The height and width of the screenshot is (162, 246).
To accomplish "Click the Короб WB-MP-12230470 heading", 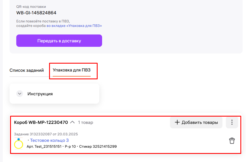I will pyautogui.click(x=41, y=122).
